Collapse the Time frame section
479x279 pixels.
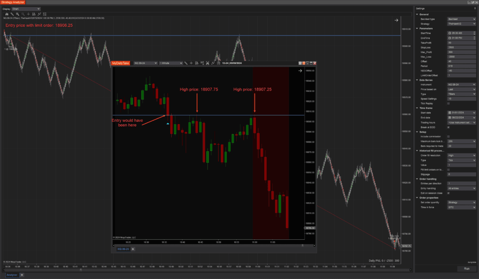tap(417, 108)
